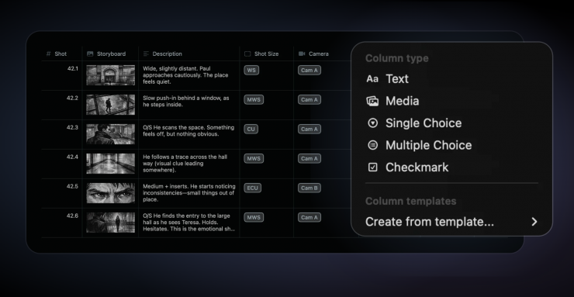Click the Storyboard column image icon
Screen dimensions: 574x297
click(90, 54)
